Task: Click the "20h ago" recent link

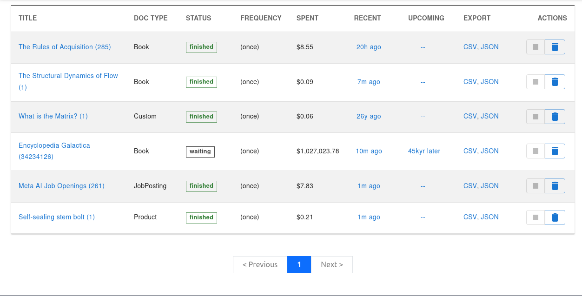Action: [x=368, y=46]
